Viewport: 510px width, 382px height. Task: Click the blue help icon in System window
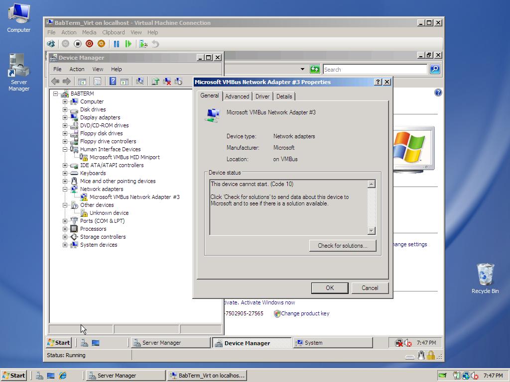[x=438, y=93]
